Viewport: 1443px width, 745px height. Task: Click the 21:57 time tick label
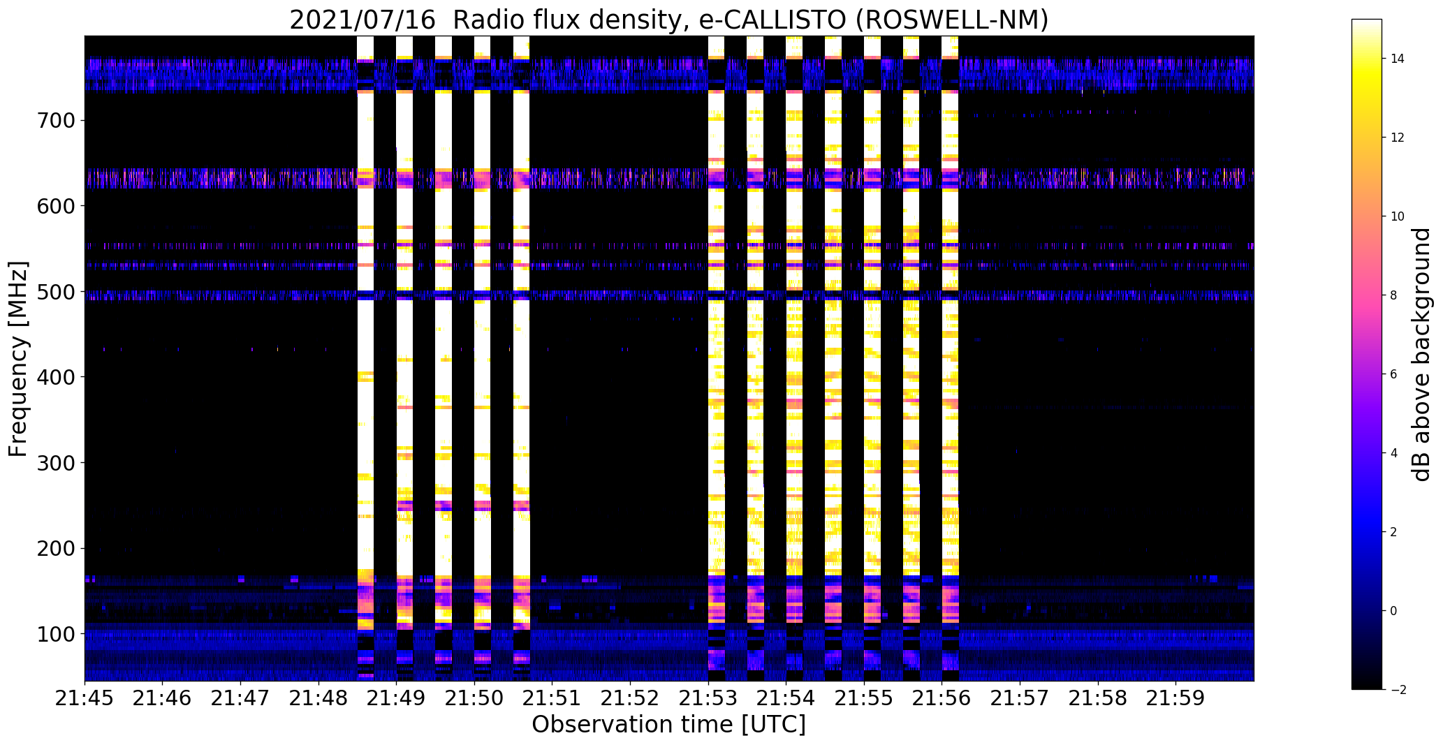pyautogui.click(x=1020, y=698)
